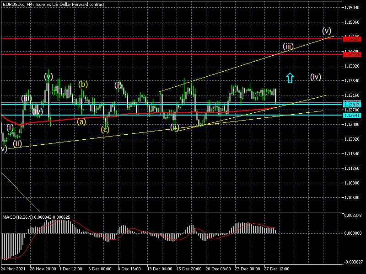
Task: Click the 1.12400 price axis value
Action: (352, 124)
